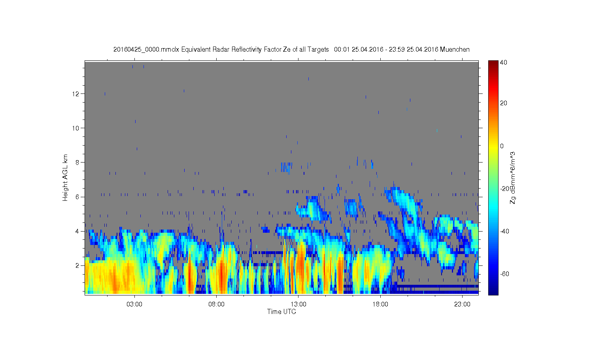Image resolution: width=593 pixels, height=355 pixels.
Task: Click the height tick label '12'
Action: (76, 94)
